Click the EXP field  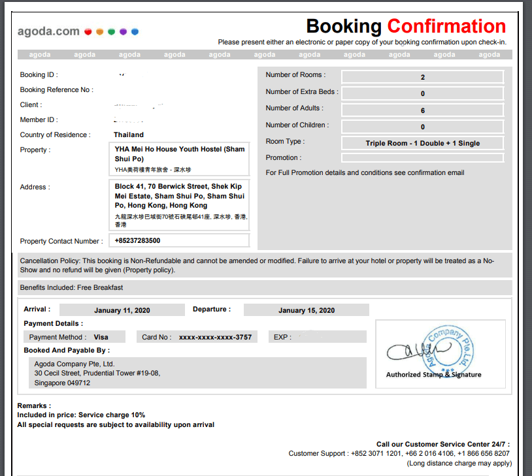point(318,337)
